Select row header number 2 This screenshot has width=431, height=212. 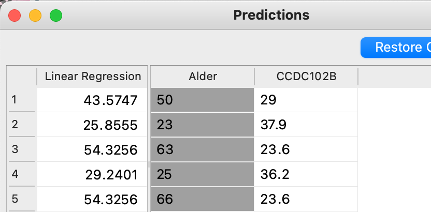pos(21,125)
